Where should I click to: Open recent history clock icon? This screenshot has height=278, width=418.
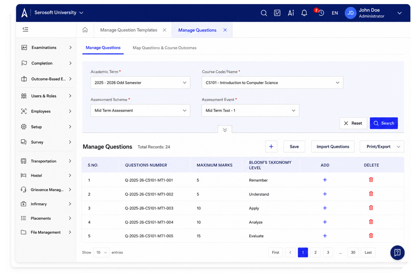click(x=321, y=13)
